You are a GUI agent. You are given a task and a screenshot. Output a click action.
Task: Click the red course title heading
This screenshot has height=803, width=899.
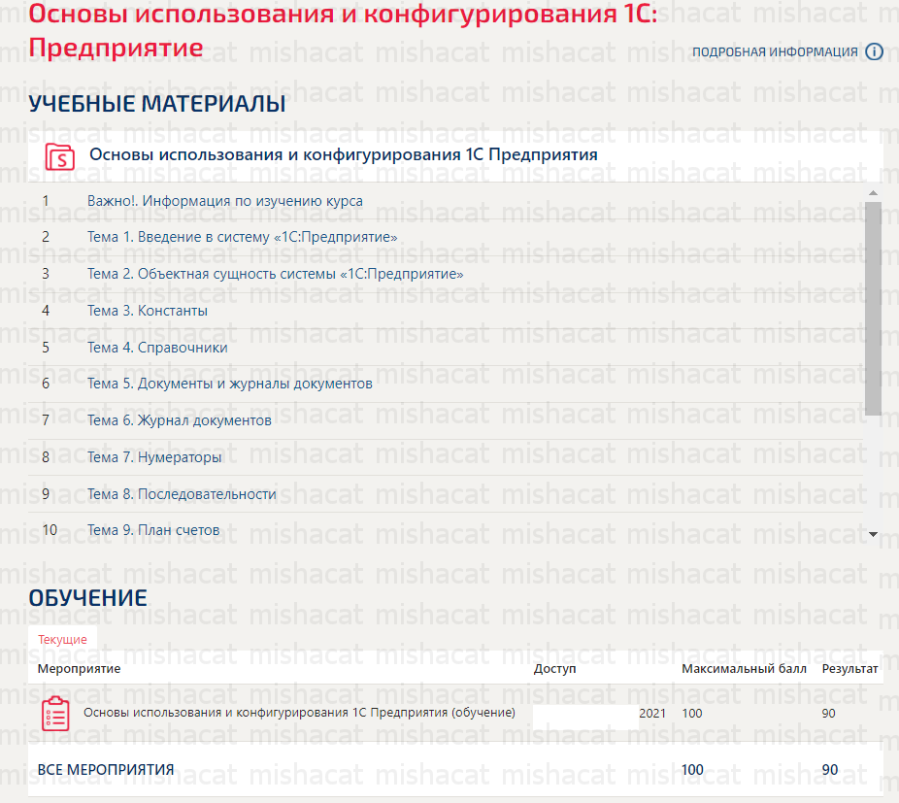pos(343,30)
